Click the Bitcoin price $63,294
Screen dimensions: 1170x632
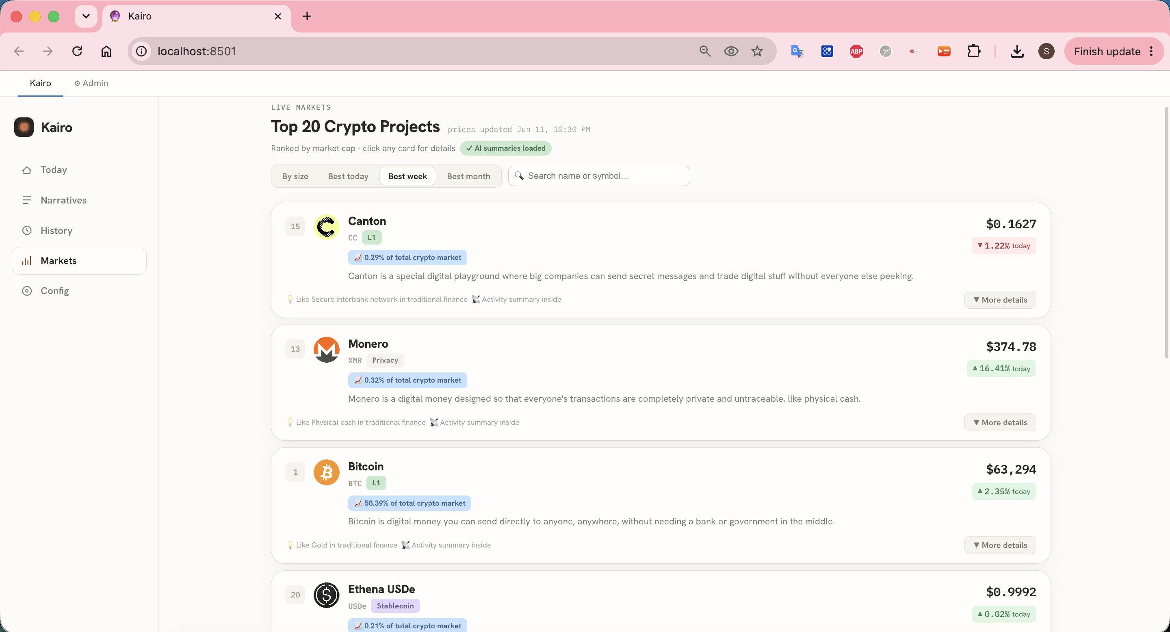pos(1011,469)
